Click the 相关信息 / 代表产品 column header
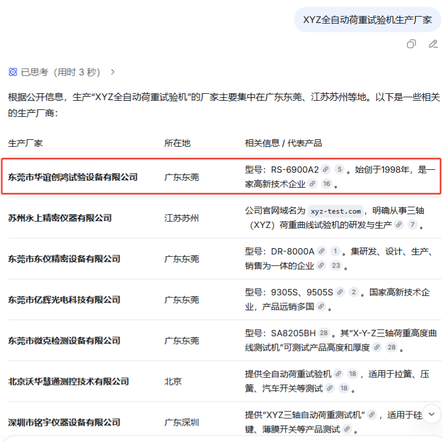442x442 pixels. [283, 143]
